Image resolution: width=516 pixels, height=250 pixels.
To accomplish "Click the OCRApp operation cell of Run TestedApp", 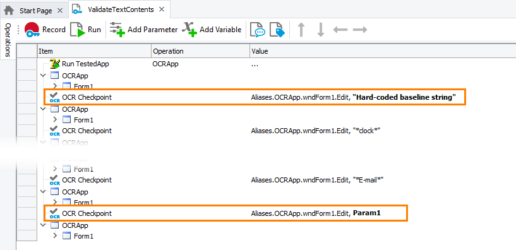I will (x=165, y=64).
